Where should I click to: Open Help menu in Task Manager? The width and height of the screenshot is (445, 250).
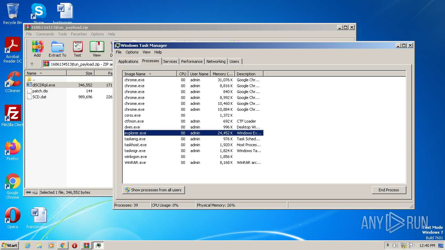click(158, 52)
